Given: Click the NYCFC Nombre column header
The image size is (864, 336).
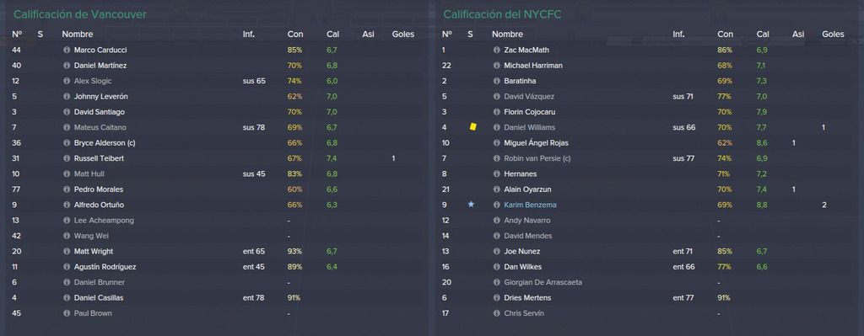Looking at the screenshot, I should [x=507, y=34].
